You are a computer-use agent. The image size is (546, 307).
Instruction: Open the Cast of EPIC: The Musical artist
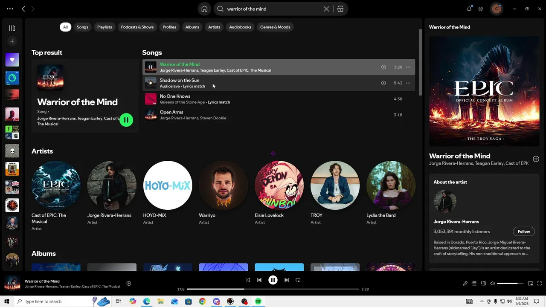point(56,196)
